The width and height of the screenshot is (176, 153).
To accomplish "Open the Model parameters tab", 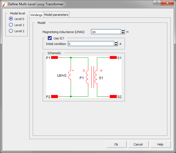I will pos(56,15).
